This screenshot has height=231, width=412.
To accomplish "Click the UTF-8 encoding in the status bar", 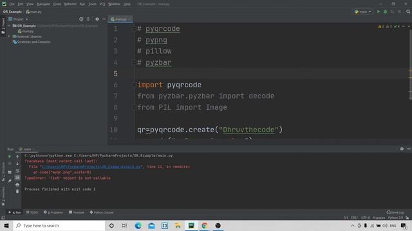I will click(x=366, y=218).
